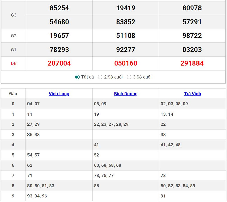227x202 pixels.
Task: Click the G3 result 85254
Action: (59, 8)
